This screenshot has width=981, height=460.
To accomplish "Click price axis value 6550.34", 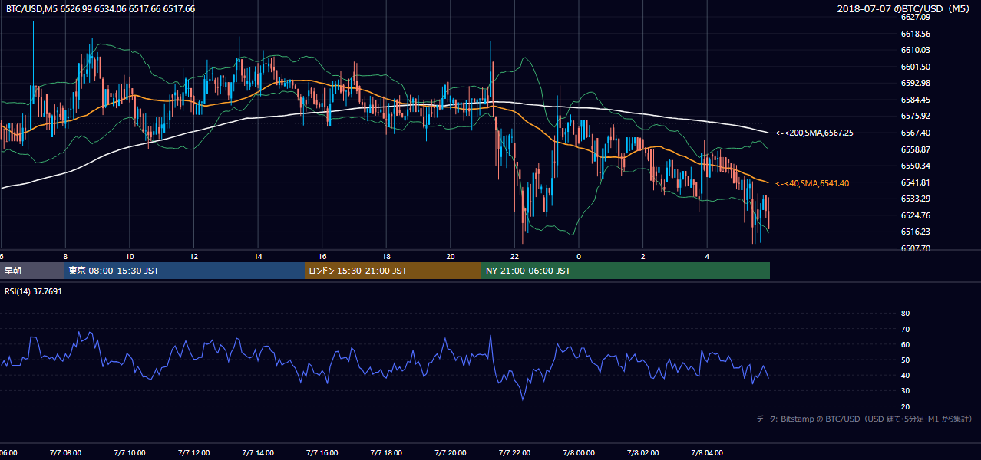I will 916,166.
